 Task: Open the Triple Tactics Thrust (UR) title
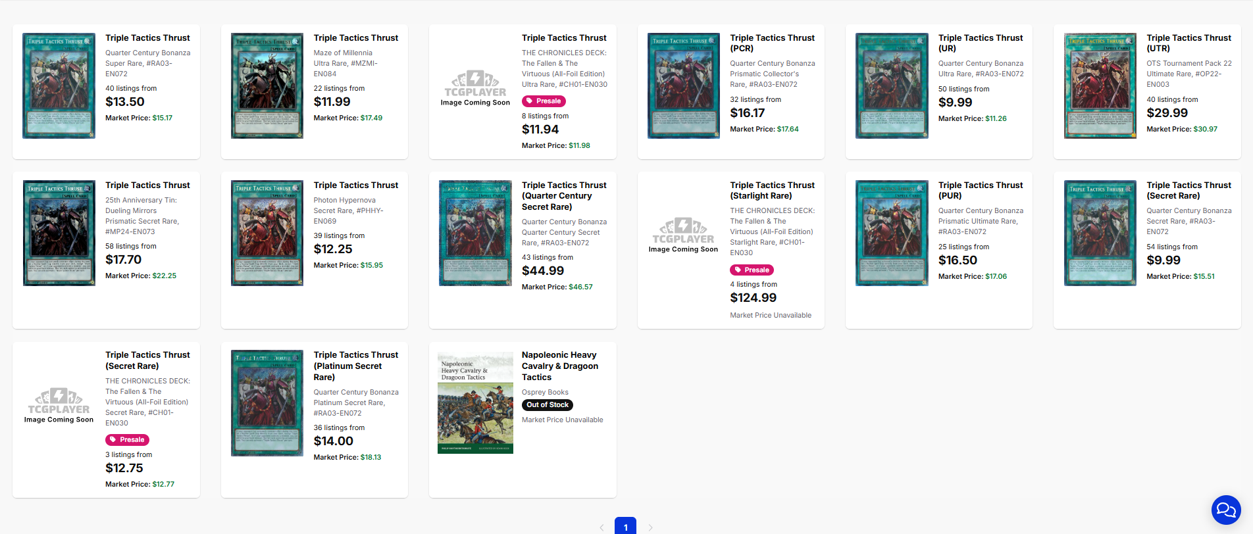(981, 43)
